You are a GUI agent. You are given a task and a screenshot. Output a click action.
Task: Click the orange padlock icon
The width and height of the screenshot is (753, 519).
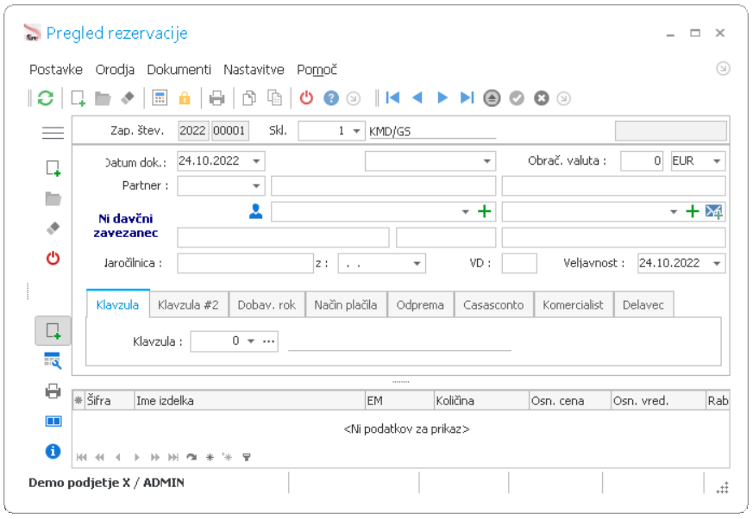185,98
